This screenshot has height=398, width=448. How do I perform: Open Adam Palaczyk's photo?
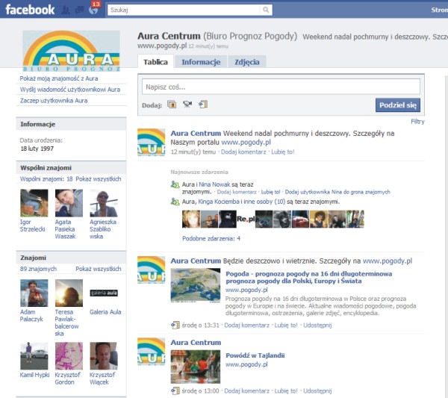coord(34,293)
